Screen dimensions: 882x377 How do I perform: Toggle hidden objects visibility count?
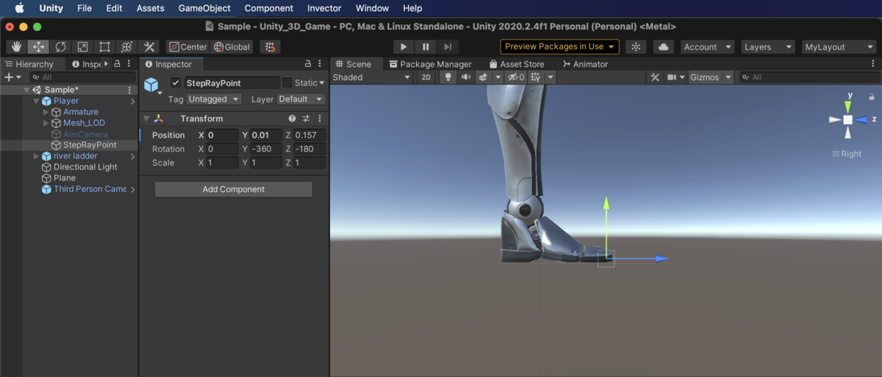[515, 77]
